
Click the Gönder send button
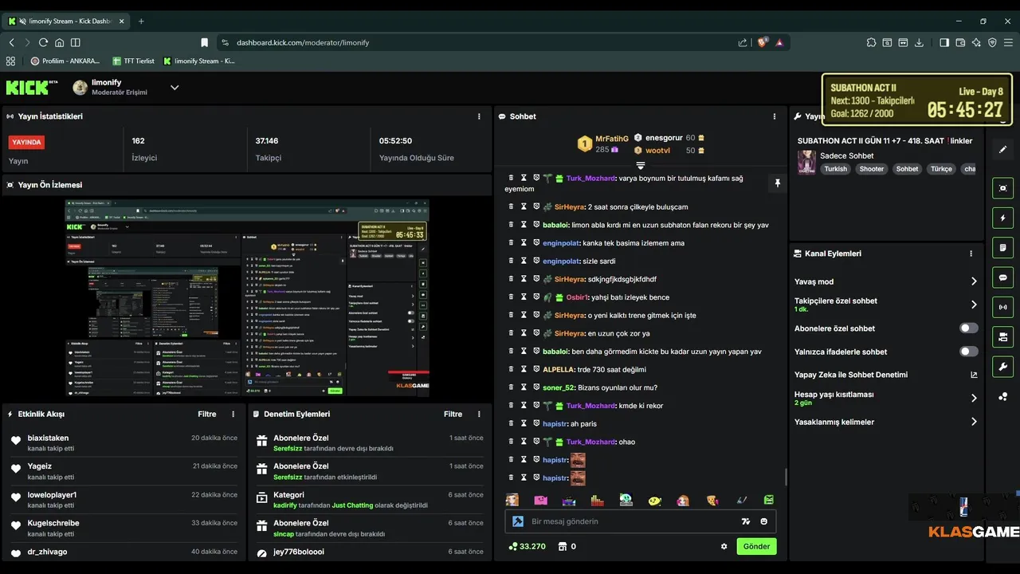coord(756,546)
